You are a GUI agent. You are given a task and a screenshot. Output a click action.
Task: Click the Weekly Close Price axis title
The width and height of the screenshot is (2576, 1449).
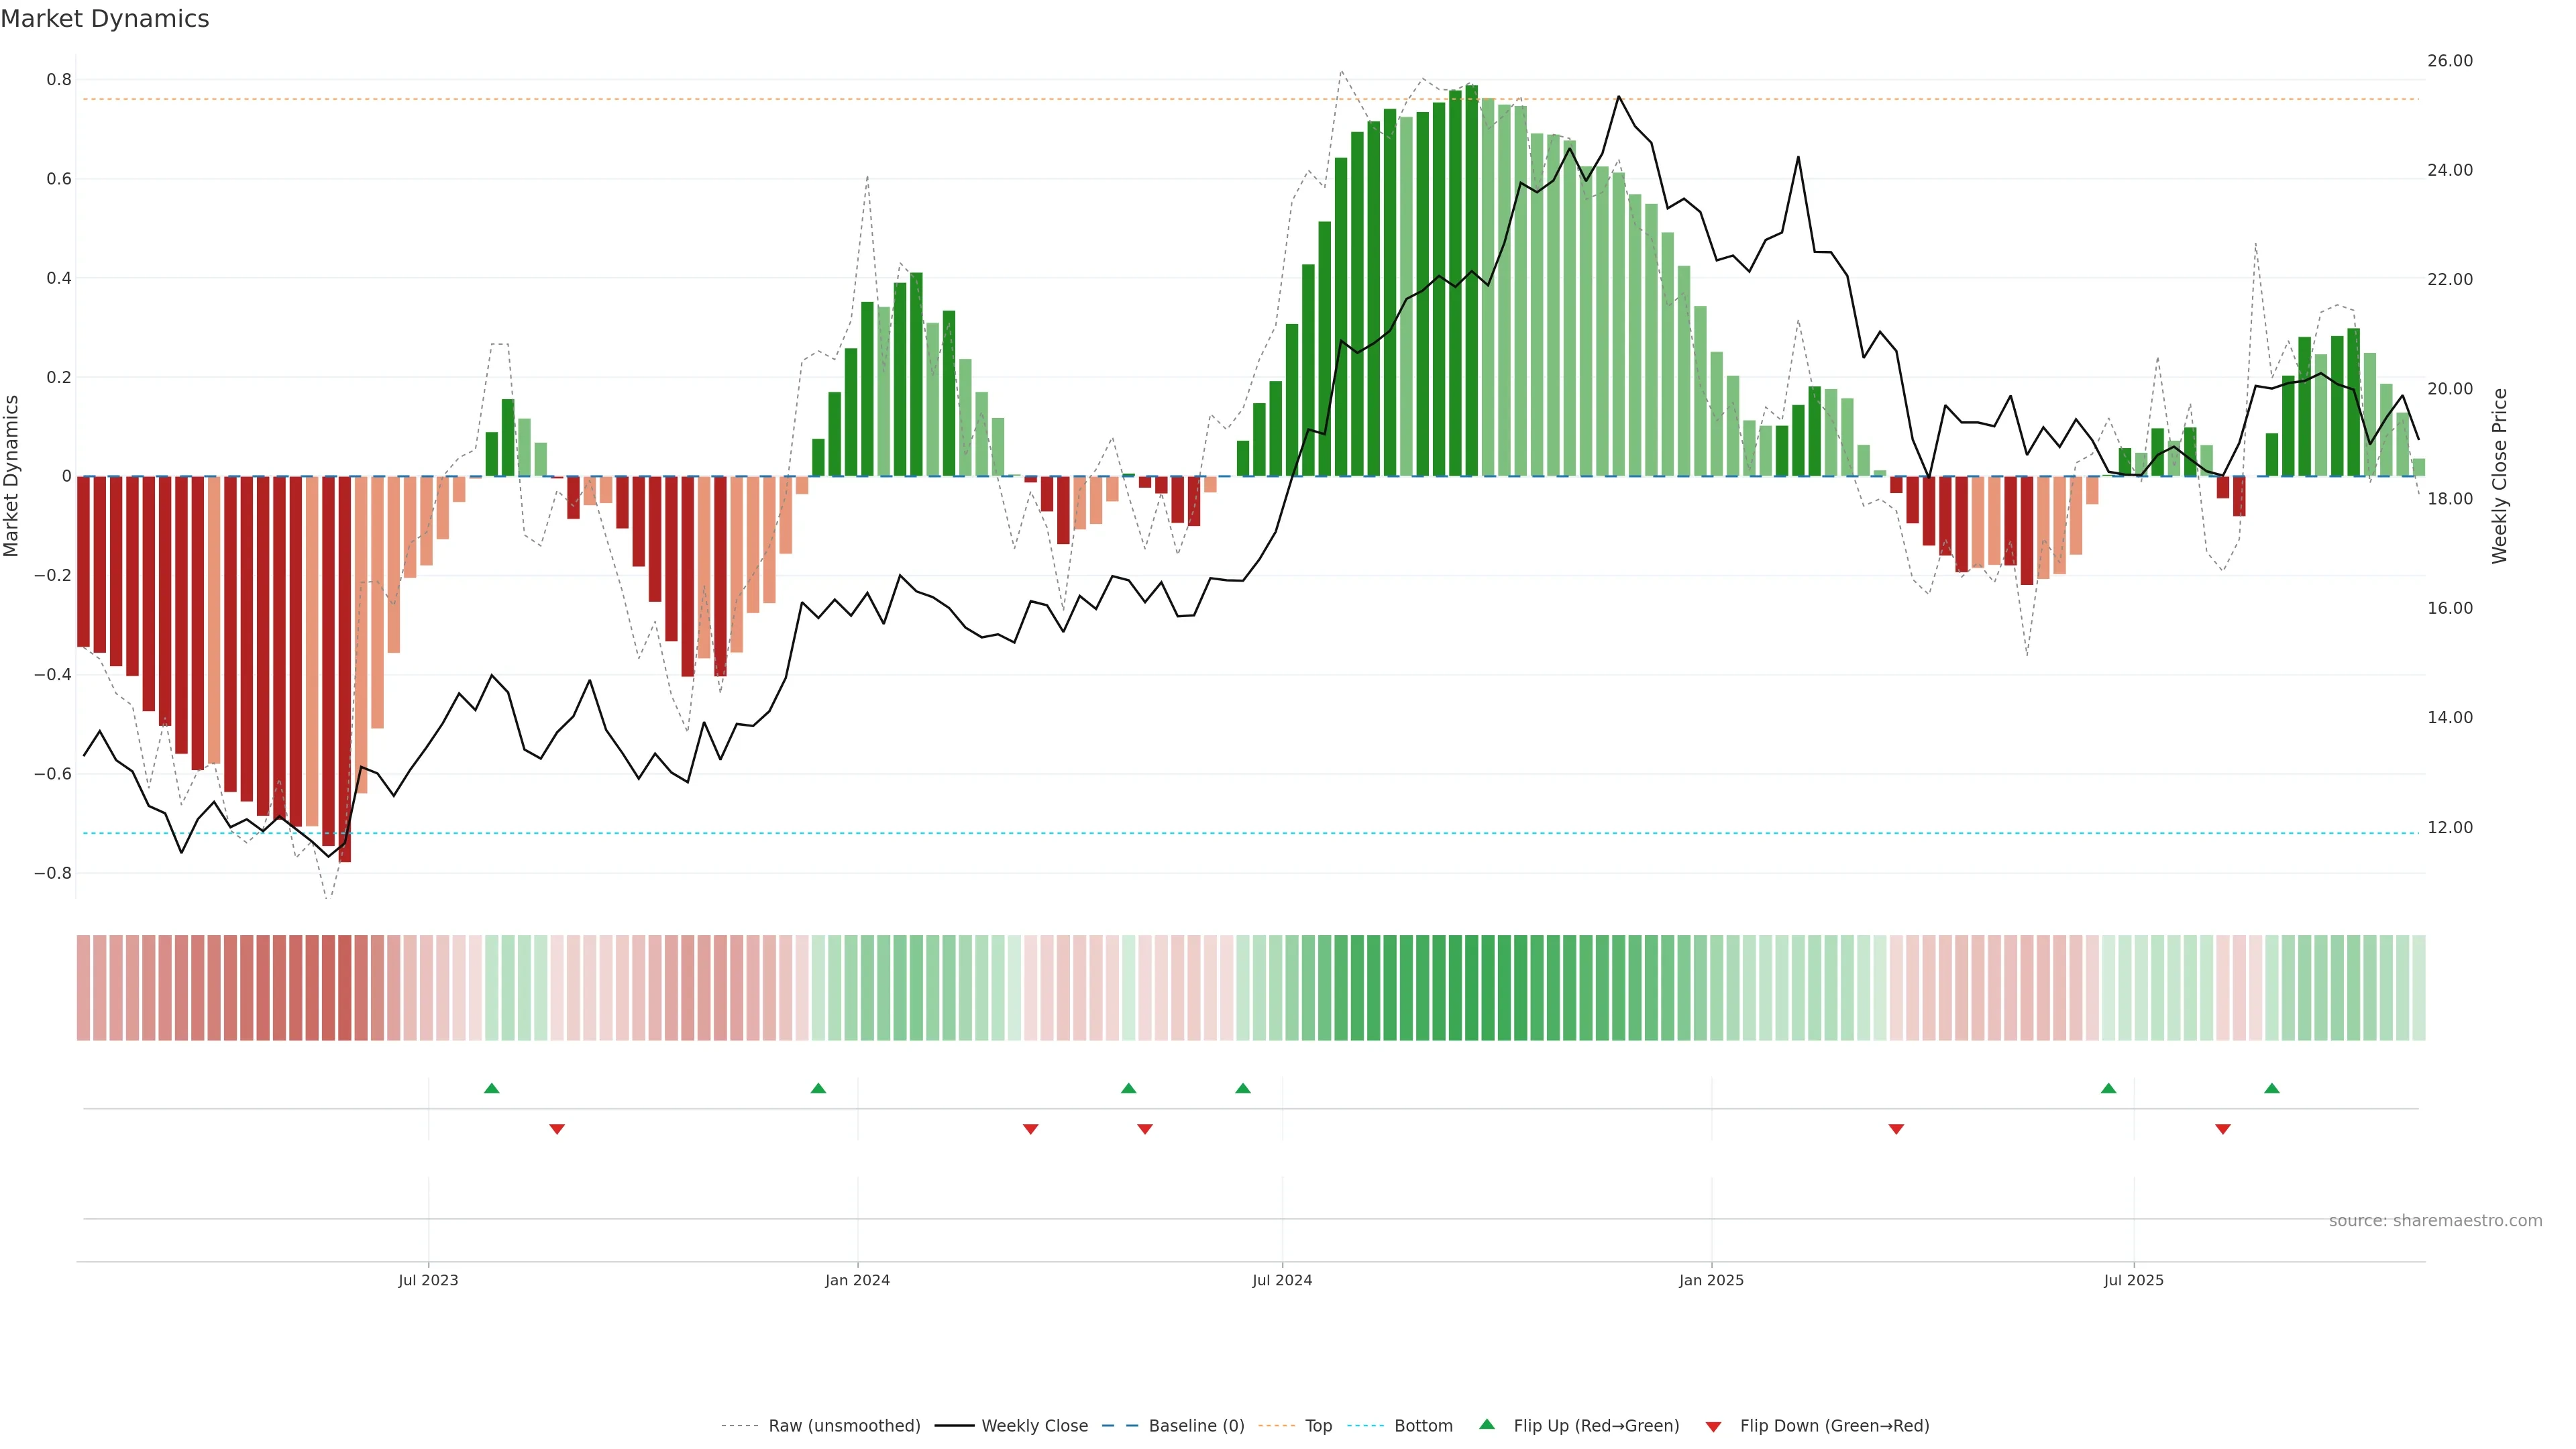[2499, 476]
